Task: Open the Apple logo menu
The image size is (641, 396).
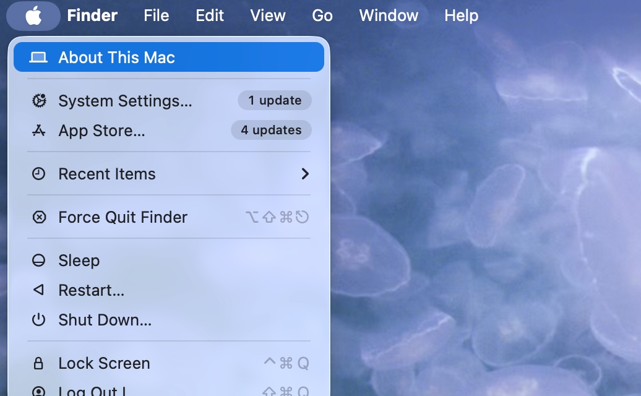Action: (33, 16)
